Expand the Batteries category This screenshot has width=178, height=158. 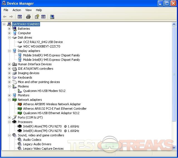9,29
